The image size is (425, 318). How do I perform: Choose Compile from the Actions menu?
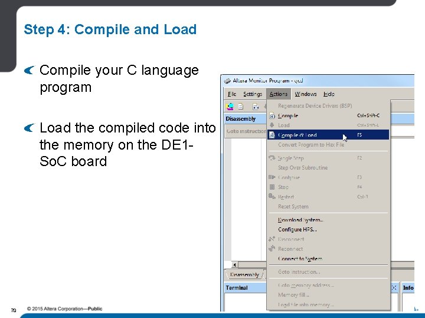coord(328,116)
